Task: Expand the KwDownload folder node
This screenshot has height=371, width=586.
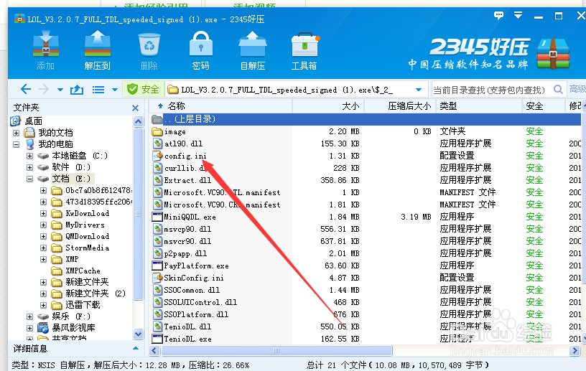Action: click(x=43, y=214)
